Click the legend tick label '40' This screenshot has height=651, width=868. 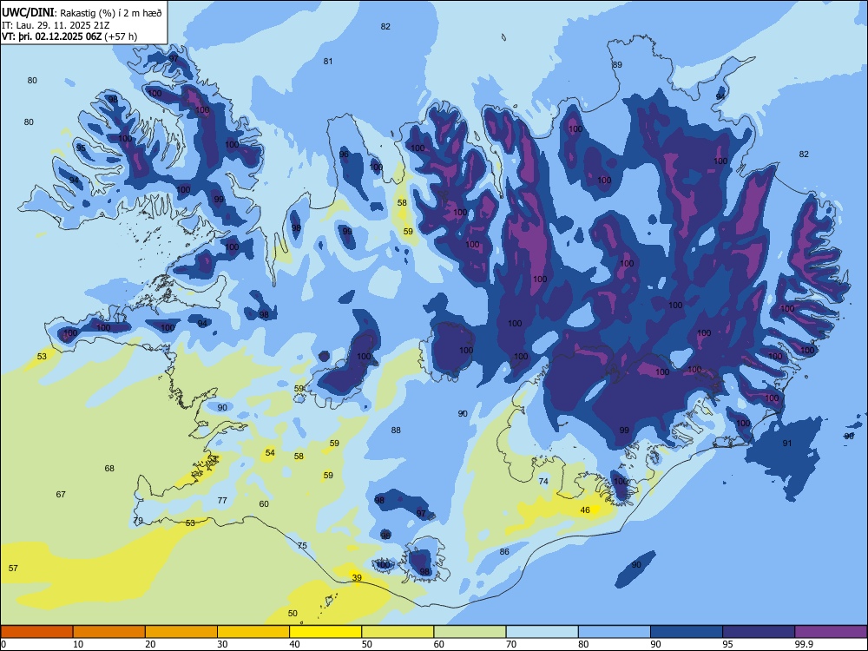tap(294, 644)
